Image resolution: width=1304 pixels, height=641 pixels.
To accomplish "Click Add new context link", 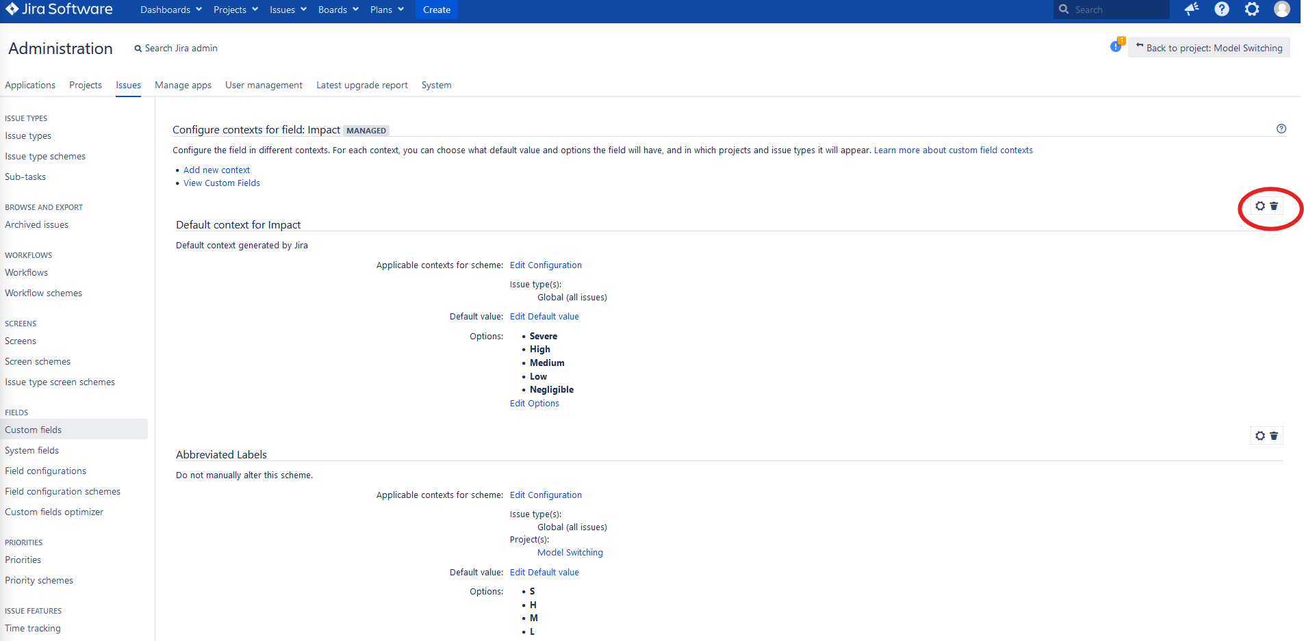I will [216, 170].
